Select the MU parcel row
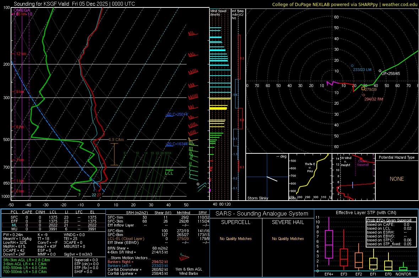Viewport: 419px width, 278px height. (x=54, y=229)
